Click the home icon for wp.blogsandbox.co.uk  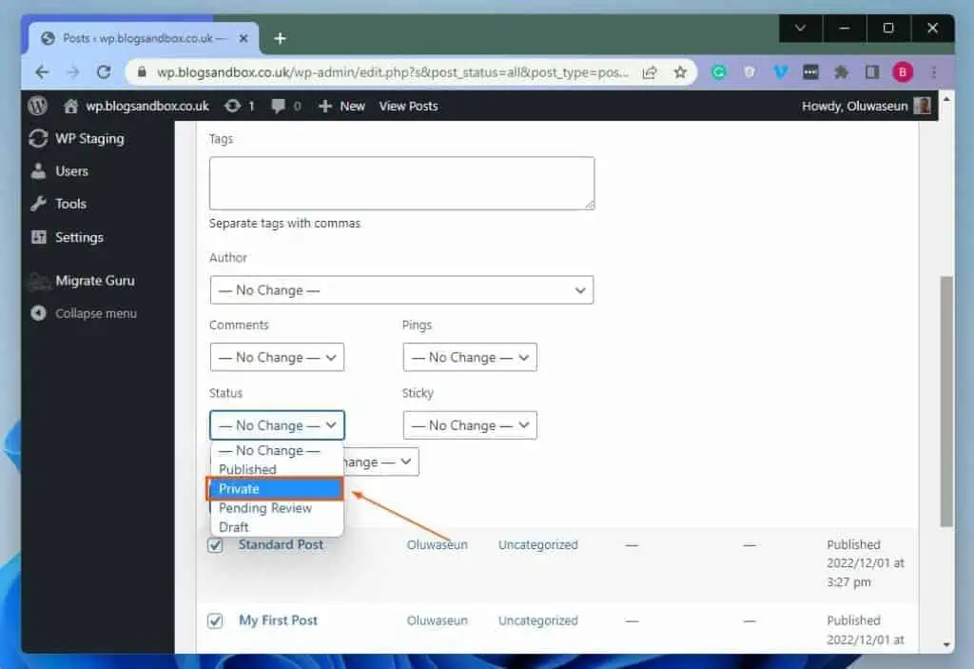point(70,107)
